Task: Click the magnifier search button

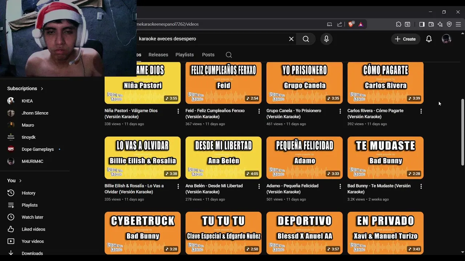Action: [x=306, y=39]
